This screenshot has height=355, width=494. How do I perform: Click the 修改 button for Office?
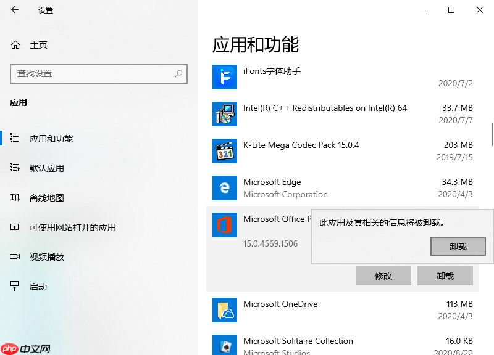tap(383, 275)
